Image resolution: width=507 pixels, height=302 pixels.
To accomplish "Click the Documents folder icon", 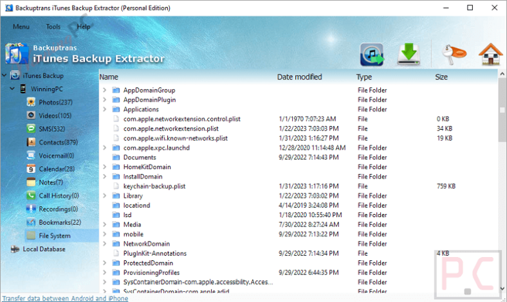I will pos(116,157).
